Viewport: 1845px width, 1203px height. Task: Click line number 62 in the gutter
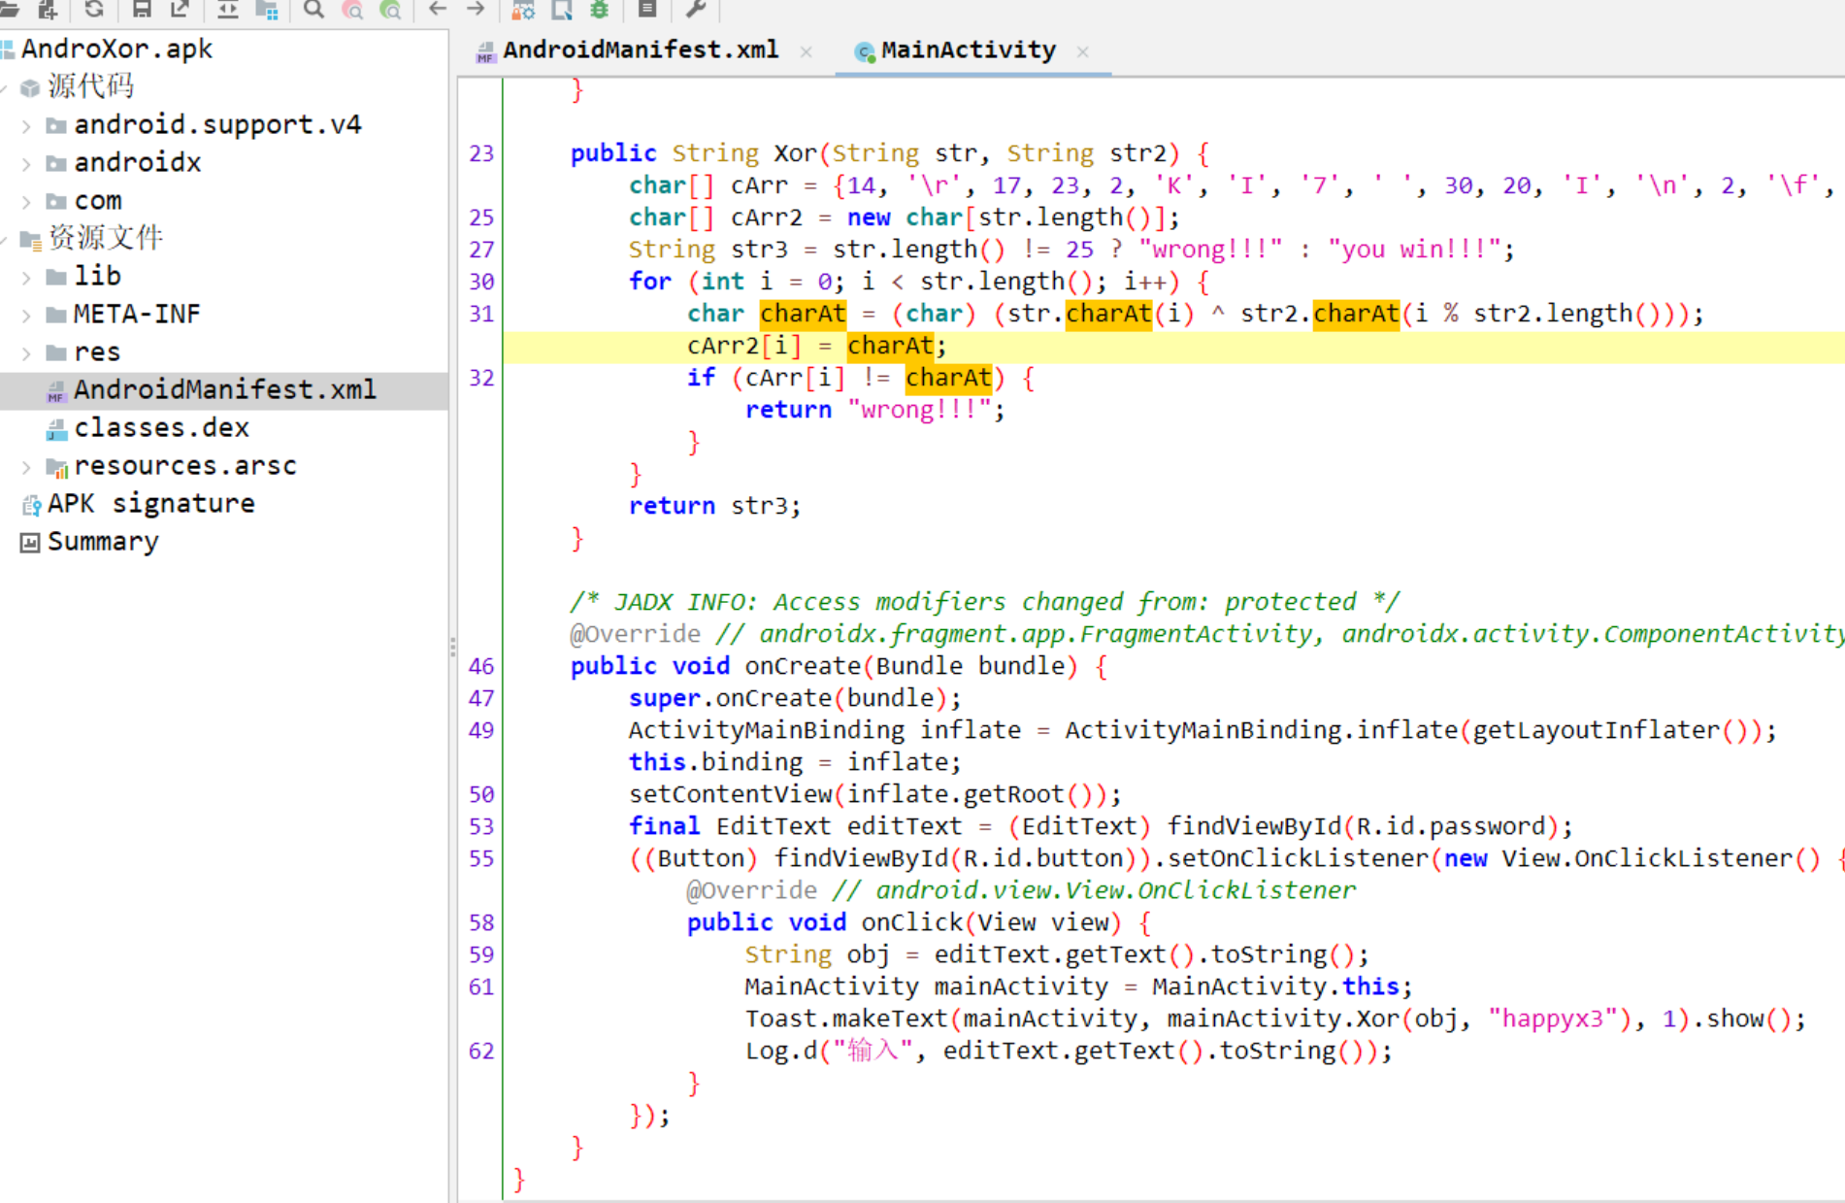coord(481,1051)
